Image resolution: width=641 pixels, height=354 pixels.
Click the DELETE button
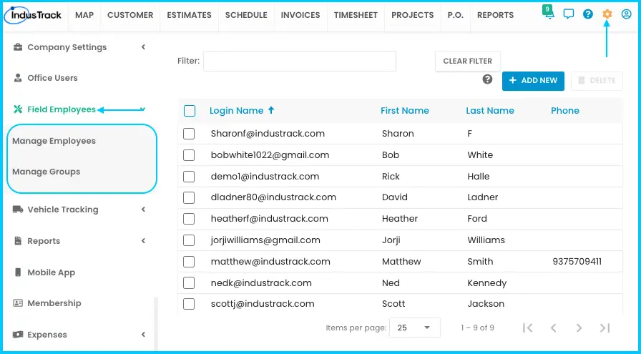[x=597, y=81]
